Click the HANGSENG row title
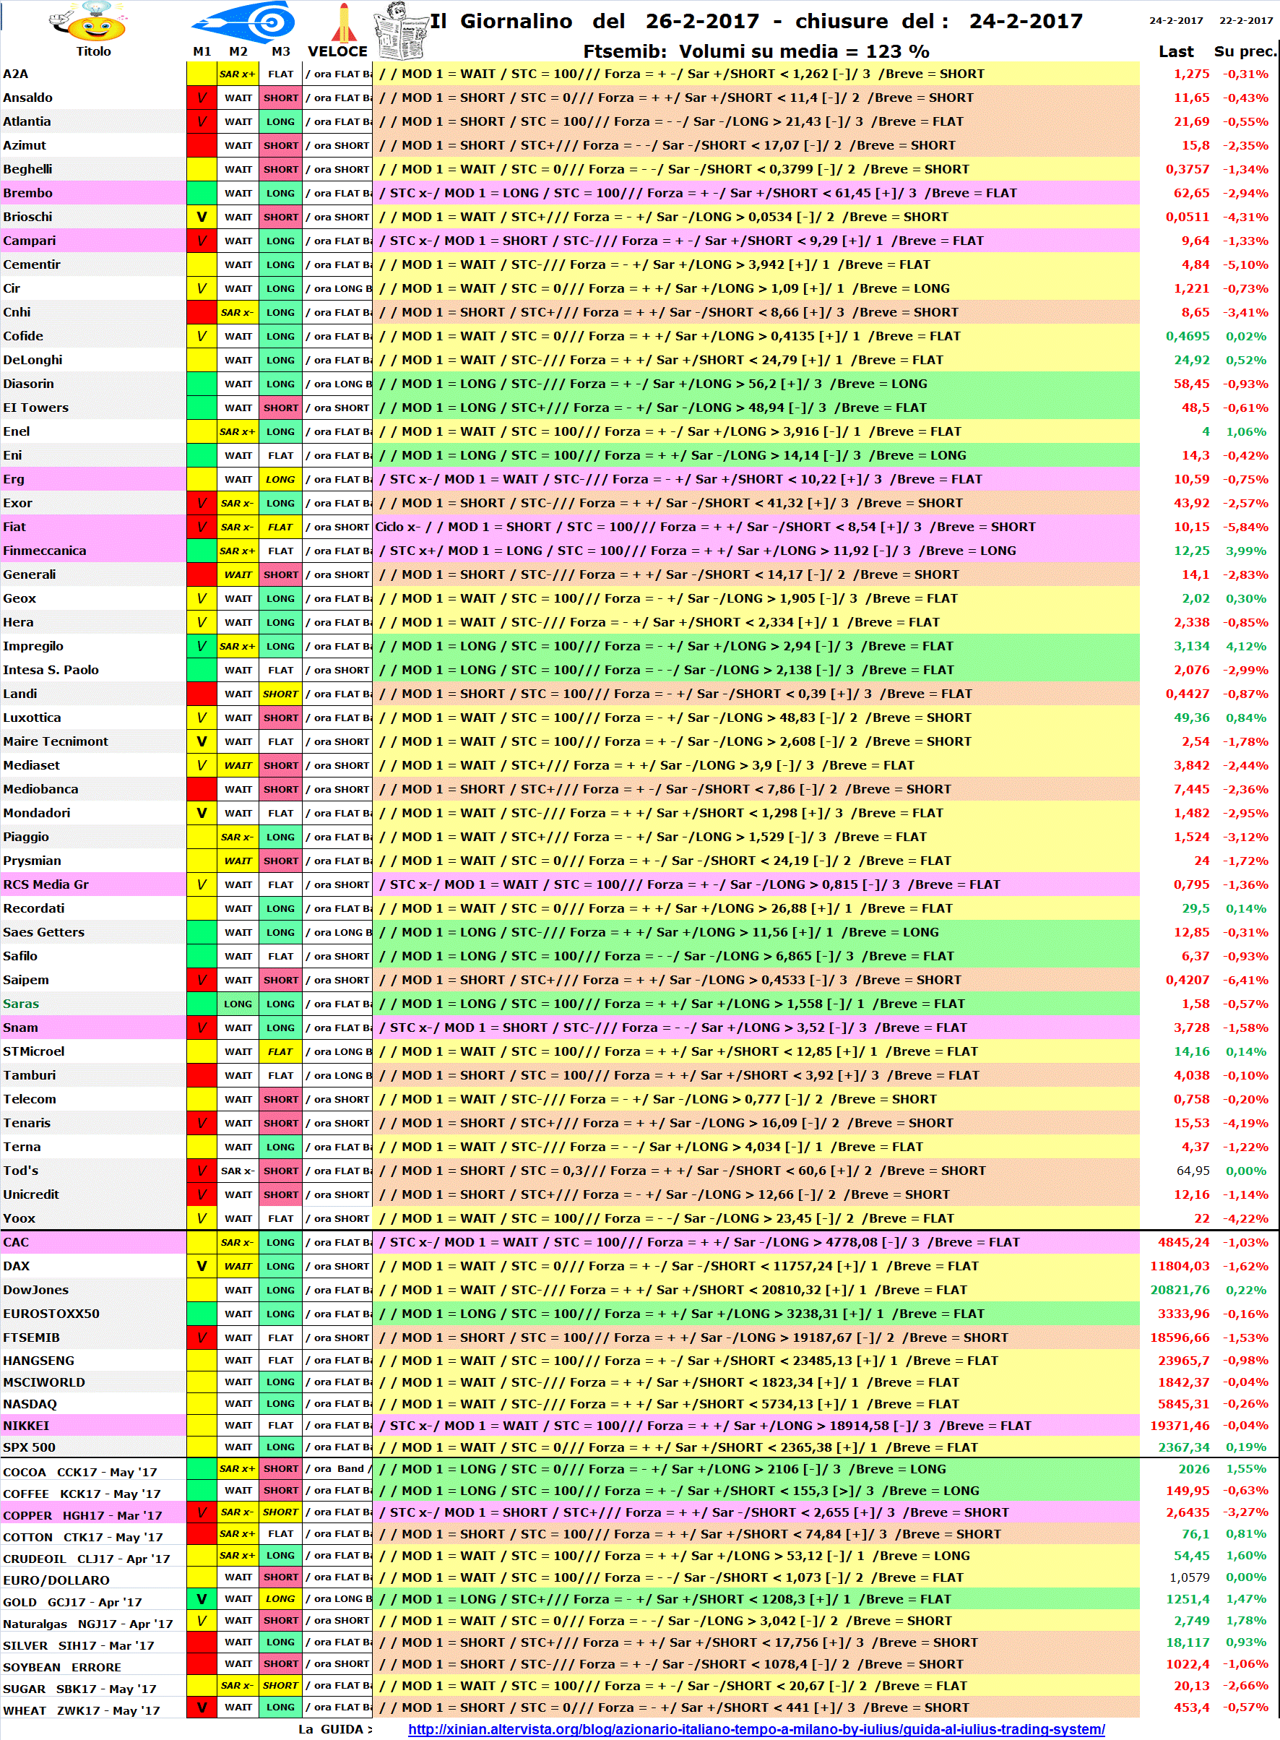The height and width of the screenshot is (1740, 1280). [39, 1360]
